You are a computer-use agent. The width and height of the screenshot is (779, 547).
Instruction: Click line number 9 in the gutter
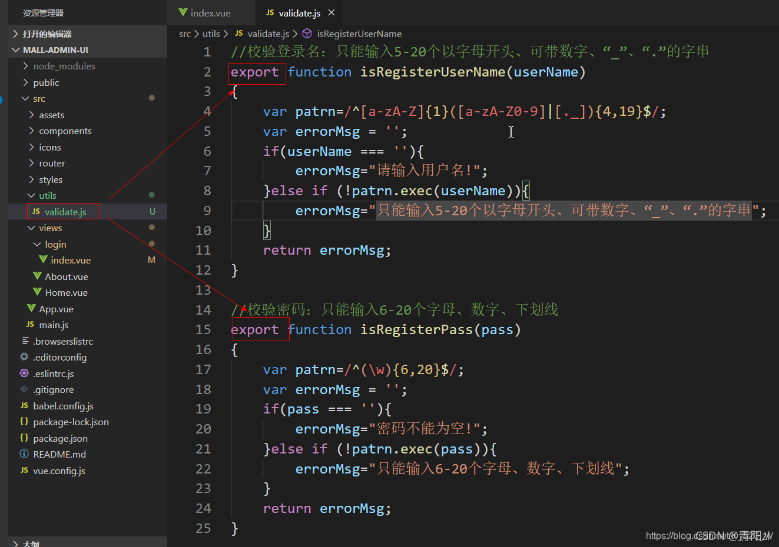tap(207, 211)
